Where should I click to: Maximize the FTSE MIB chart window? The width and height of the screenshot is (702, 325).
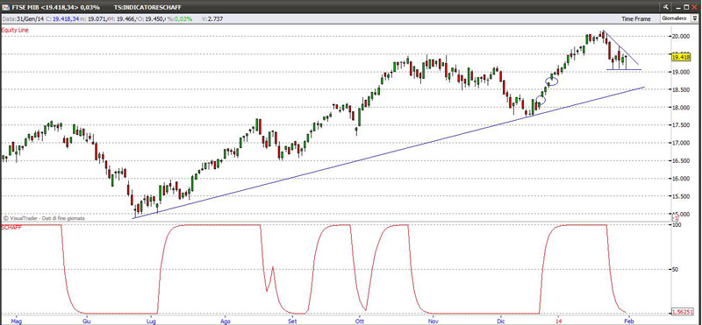coord(686,8)
